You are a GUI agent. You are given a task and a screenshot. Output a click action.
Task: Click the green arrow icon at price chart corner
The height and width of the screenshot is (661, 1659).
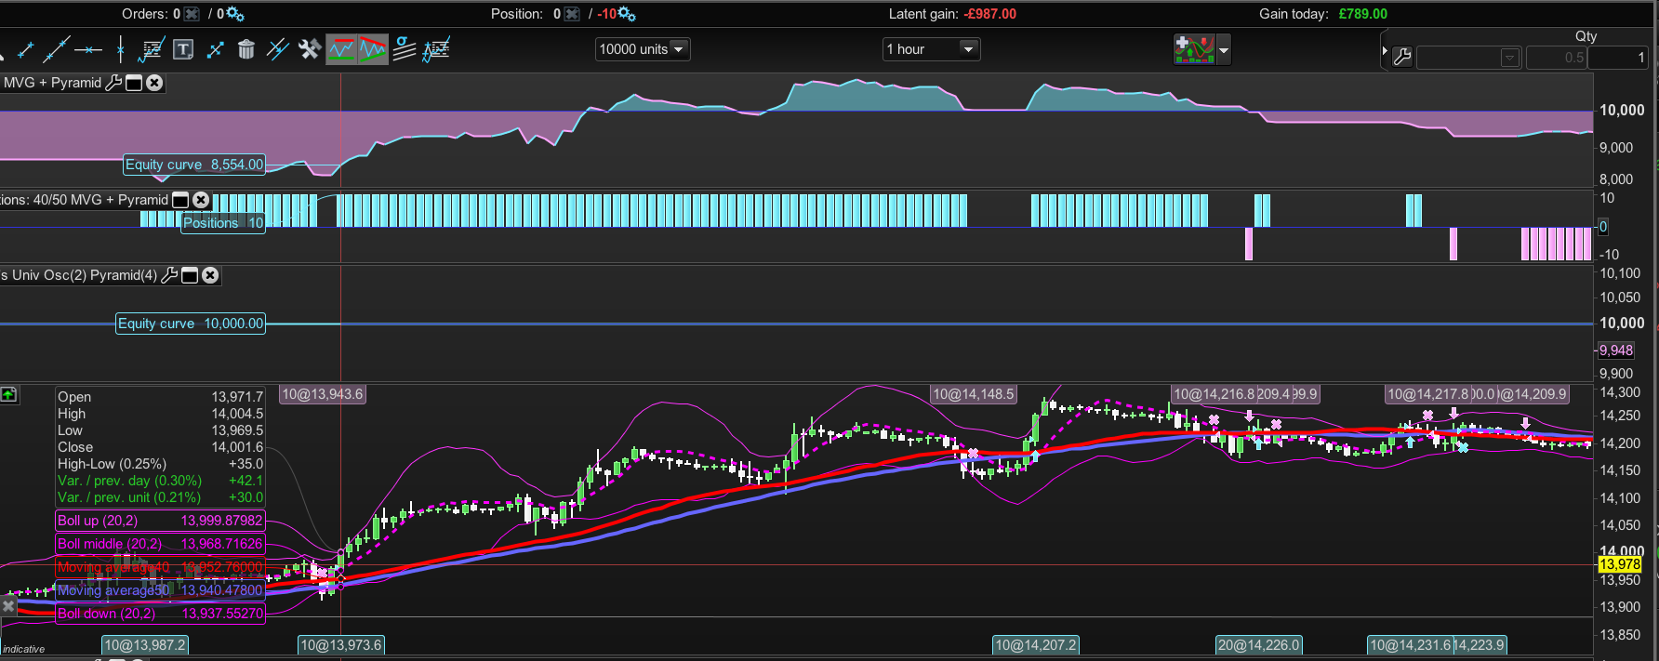8,395
